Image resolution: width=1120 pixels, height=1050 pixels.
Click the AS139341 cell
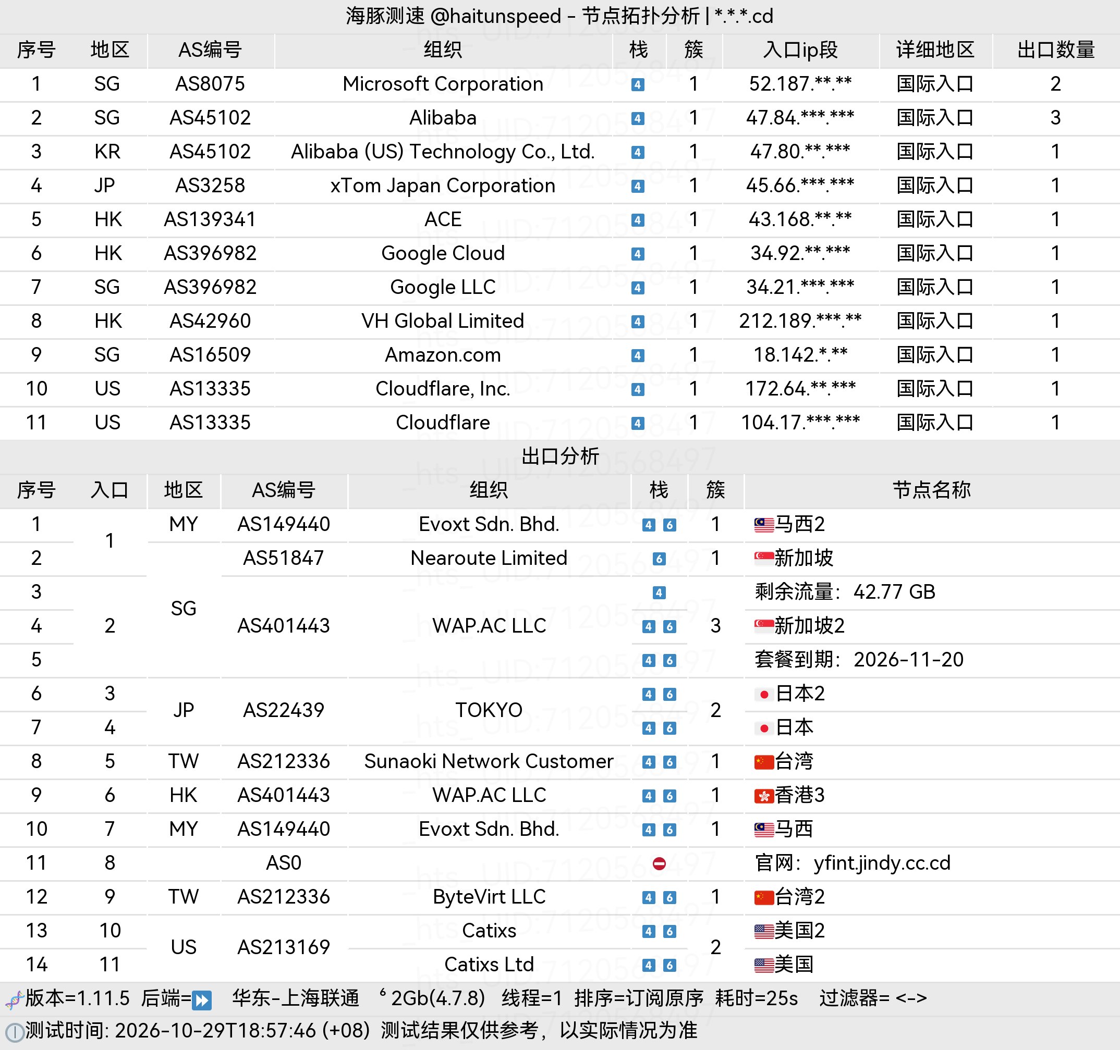210,219
